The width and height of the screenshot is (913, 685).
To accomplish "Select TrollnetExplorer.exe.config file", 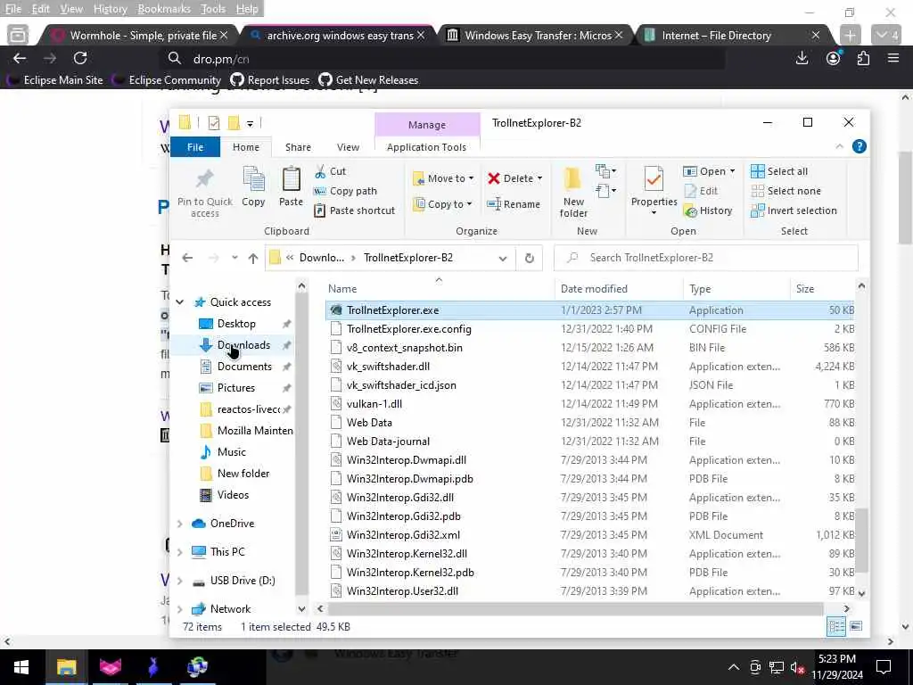I will pyautogui.click(x=408, y=329).
